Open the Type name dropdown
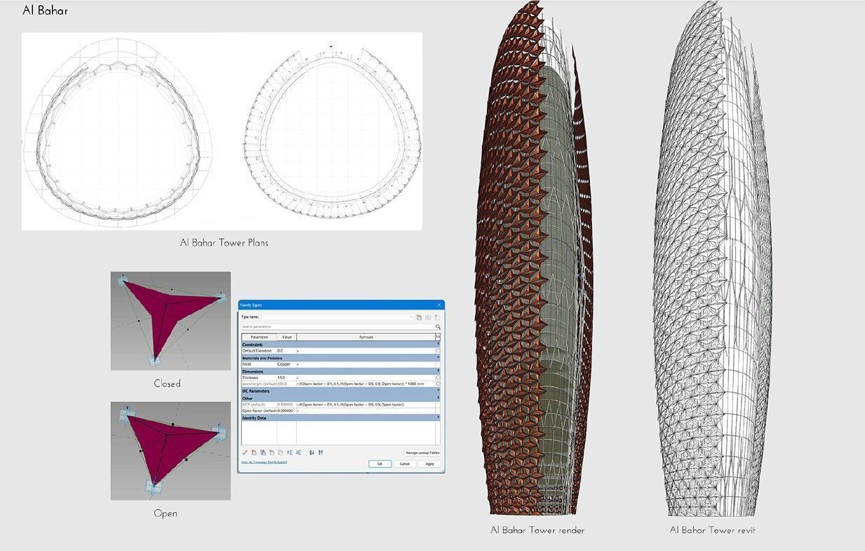This screenshot has height=551, width=865. pos(411,317)
